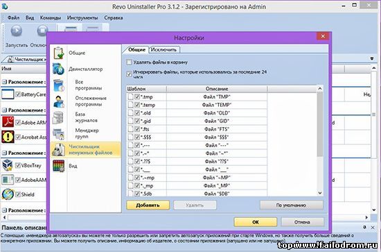
Task: Click the Имя column header in main window
Action: 24,69
